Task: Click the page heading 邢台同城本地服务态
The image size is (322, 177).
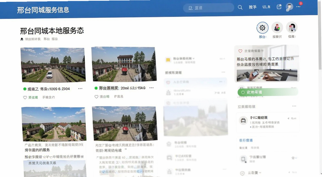Action: [52, 31]
